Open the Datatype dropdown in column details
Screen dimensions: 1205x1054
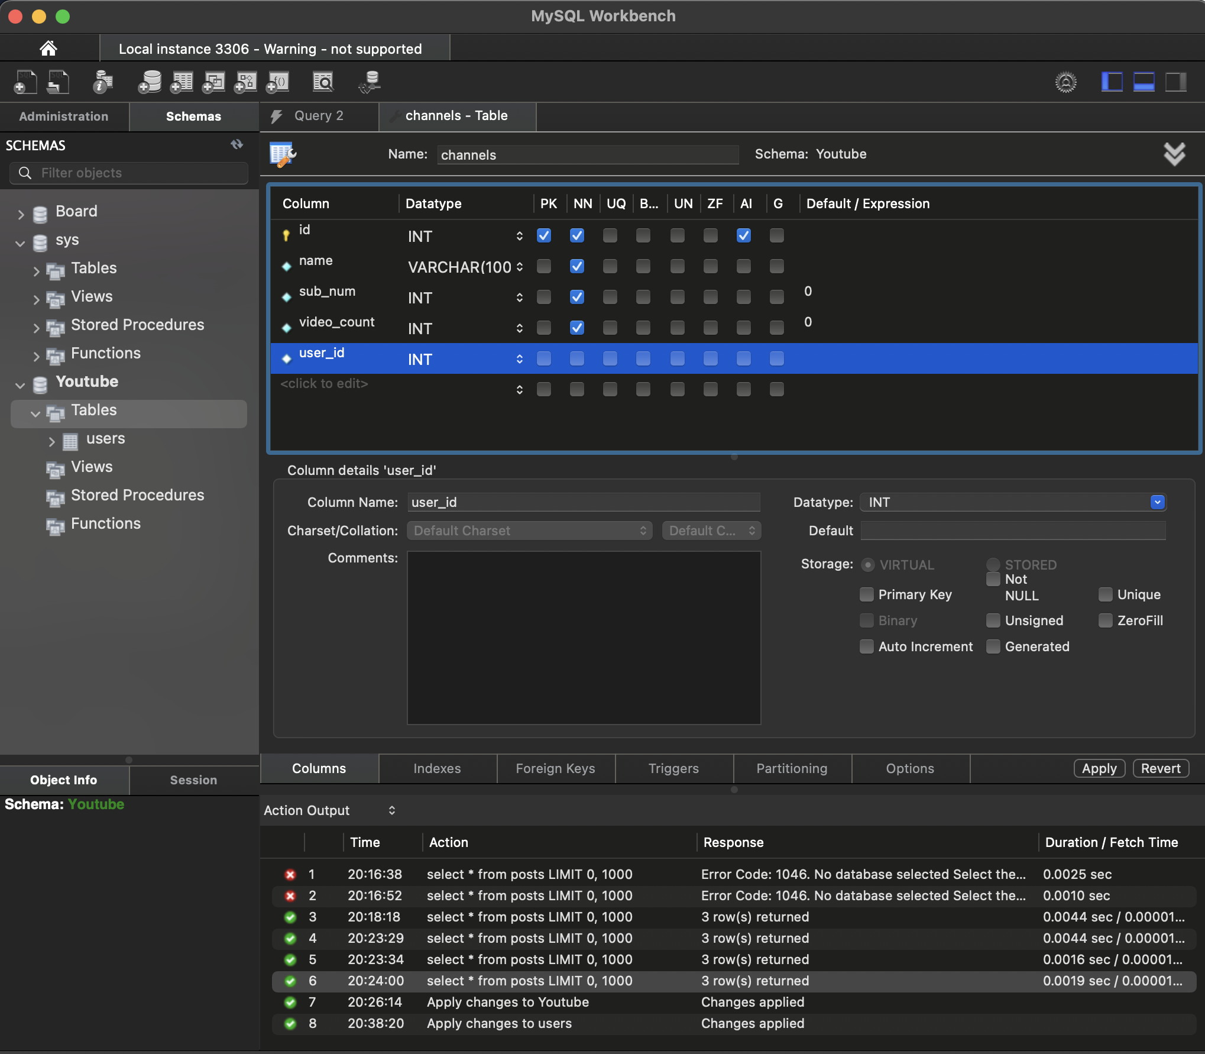tap(1157, 502)
